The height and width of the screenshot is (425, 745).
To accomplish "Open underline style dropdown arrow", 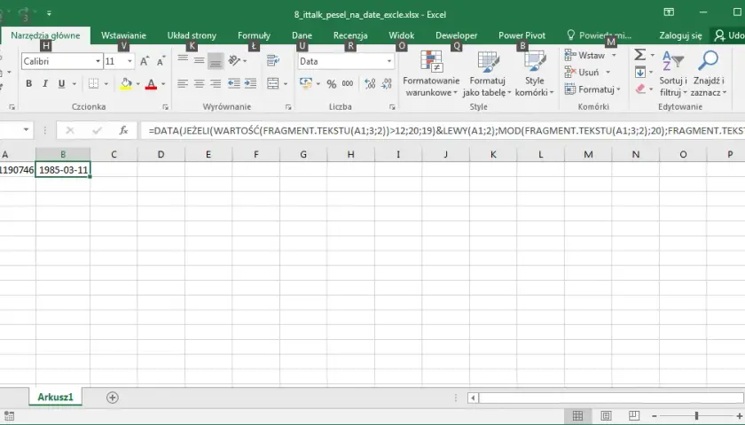I will tap(74, 84).
